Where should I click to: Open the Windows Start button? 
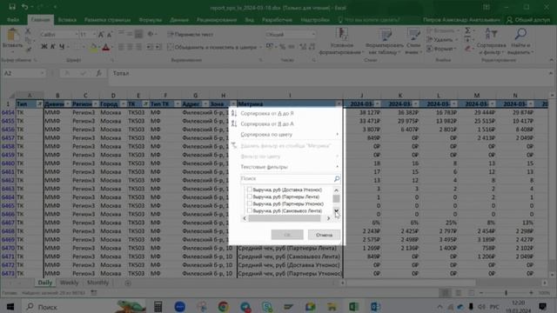click(10, 307)
